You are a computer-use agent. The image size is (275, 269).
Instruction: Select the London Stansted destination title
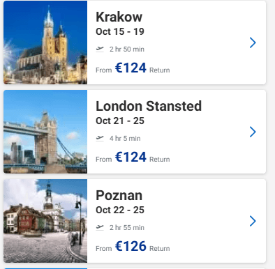tap(149, 106)
